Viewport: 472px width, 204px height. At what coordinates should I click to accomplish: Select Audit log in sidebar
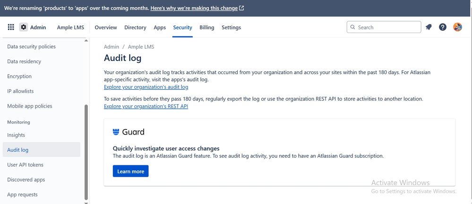pos(42,150)
